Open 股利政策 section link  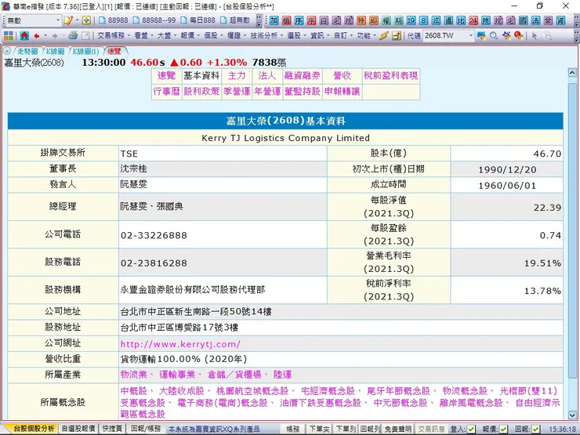pos(201,92)
